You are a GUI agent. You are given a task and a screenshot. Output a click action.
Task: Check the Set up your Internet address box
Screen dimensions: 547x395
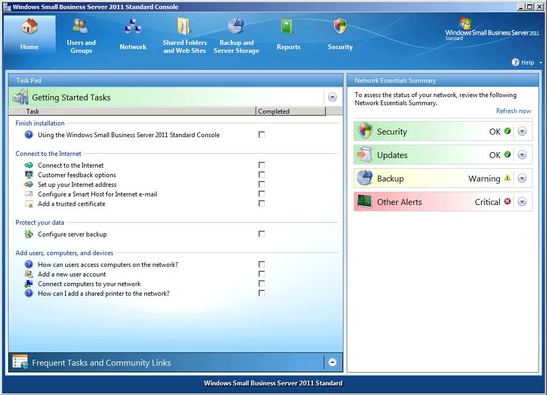(x=261, y=184)
